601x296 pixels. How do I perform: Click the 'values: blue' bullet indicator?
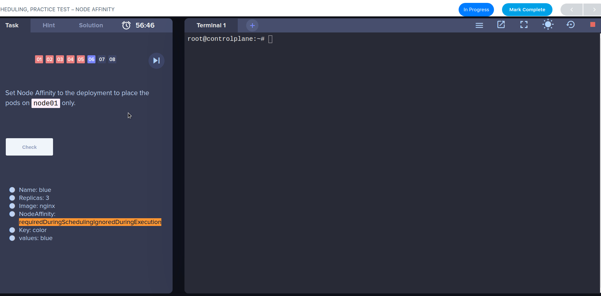pos(12,238)
